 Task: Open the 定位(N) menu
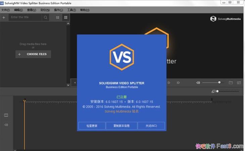click(x=45, y=10)
